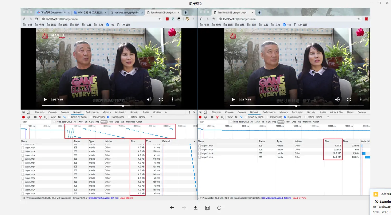Viewport: 391px width, 215px height.
Task: Open Performance tab in left DevTools
Action: pos(92,112)
